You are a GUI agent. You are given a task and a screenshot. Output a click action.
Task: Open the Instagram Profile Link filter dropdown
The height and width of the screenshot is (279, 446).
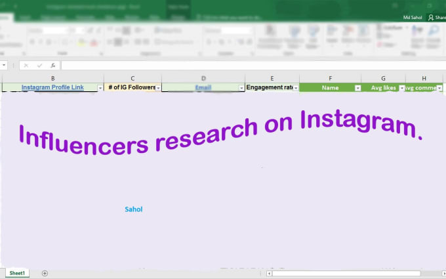[x=100, y=88]
